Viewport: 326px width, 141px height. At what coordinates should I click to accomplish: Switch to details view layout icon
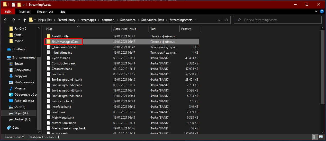tap(314, 137)
